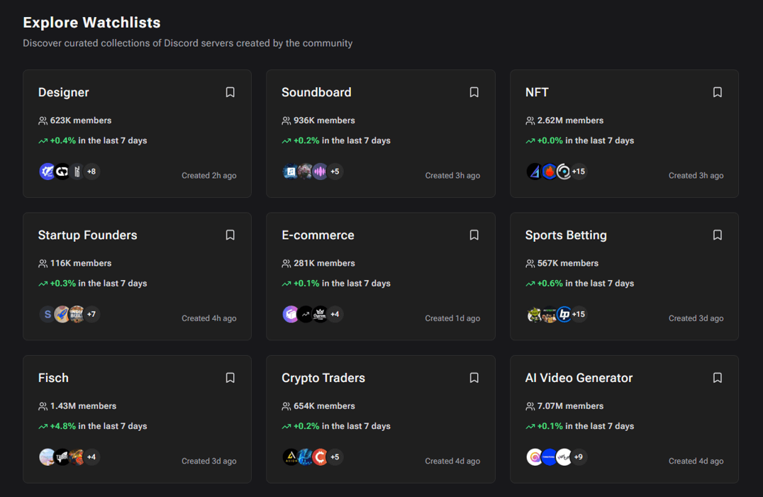The width and height of the screenshot is (763, 497).
Task: Bookmark the Designer watchlist
Action: (230, 92)
